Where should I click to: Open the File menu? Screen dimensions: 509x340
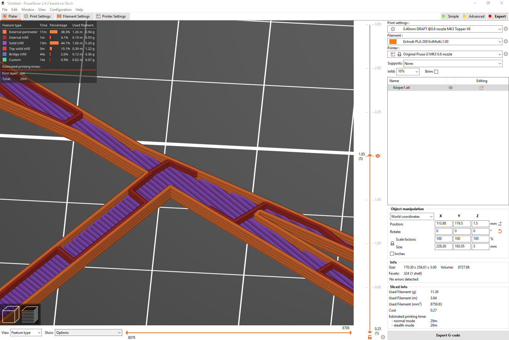point(5,10)
